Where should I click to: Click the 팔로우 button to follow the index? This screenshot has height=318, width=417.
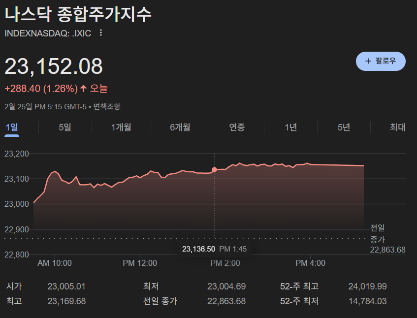tap(381, 61)
